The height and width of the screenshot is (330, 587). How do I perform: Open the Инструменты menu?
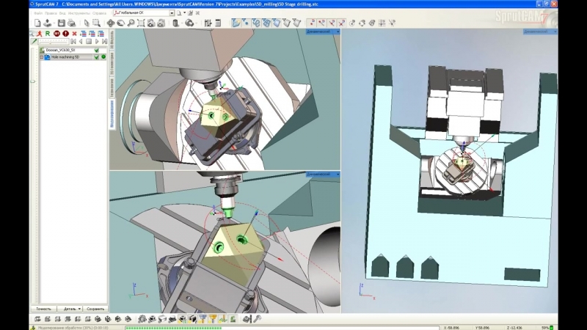79,13
